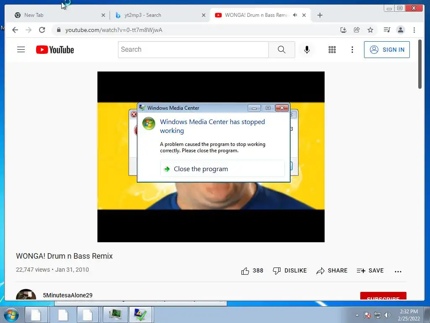Open the Chrome three-dot menu
Screen dimensions: 430x323
(414, 30)
